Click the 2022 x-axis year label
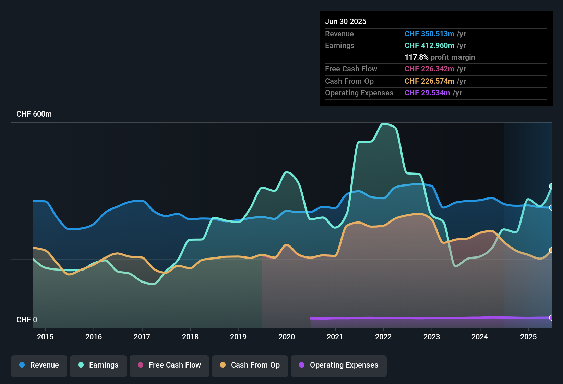The height and width of the screenshot is (384, 563). (x=383, y=337)
